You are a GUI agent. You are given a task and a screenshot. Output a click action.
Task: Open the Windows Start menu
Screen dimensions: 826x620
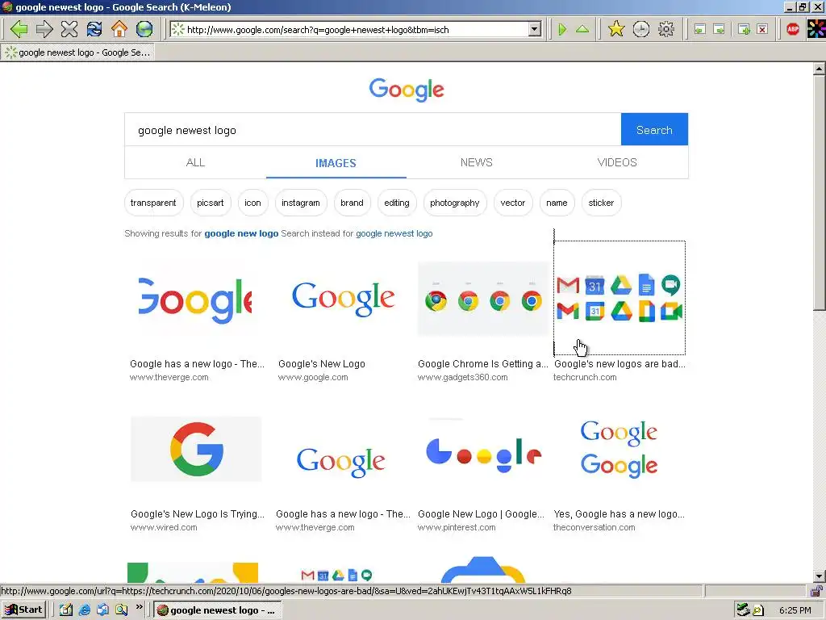[x=24, y=610]
